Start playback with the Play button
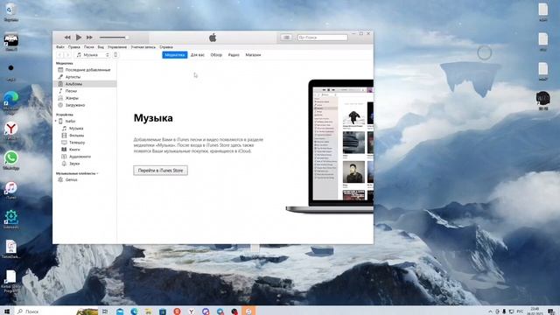The height and width of the screenshot is (315, 560). 79,37
